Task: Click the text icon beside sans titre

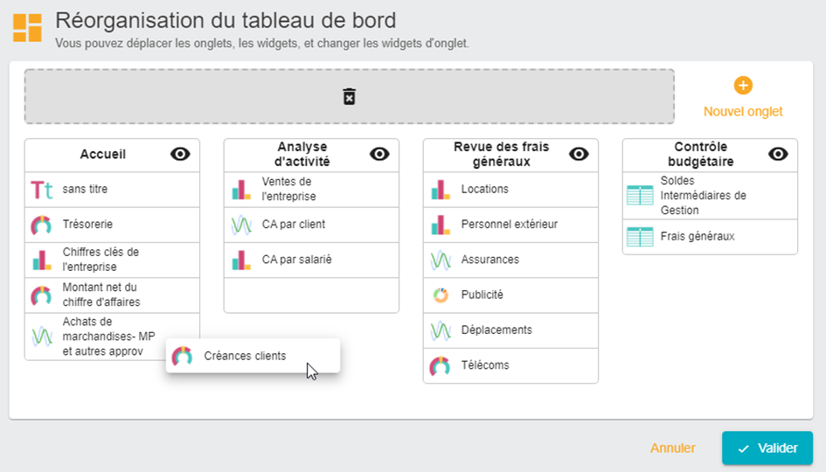Action: tap(42, 190)
